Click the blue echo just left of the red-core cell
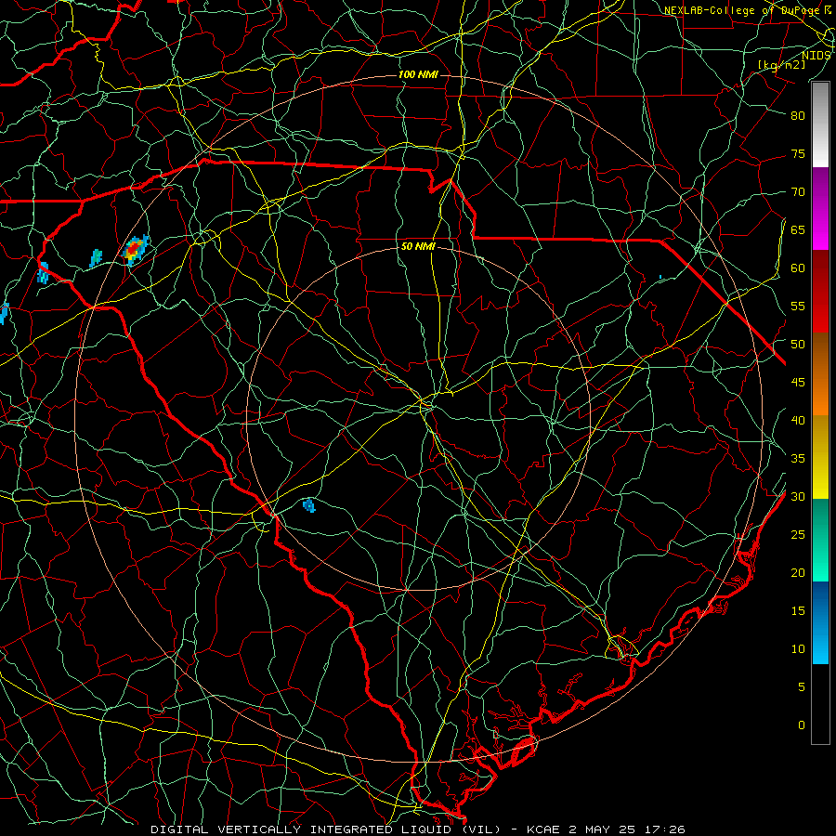Viewport: 836px width, 836px height. pyautogui.click(x=96, y=257)
